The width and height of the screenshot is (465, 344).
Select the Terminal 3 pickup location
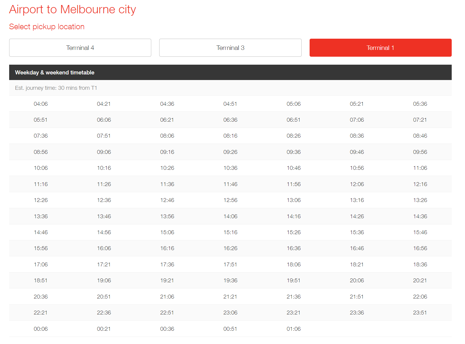coord(230,48)
